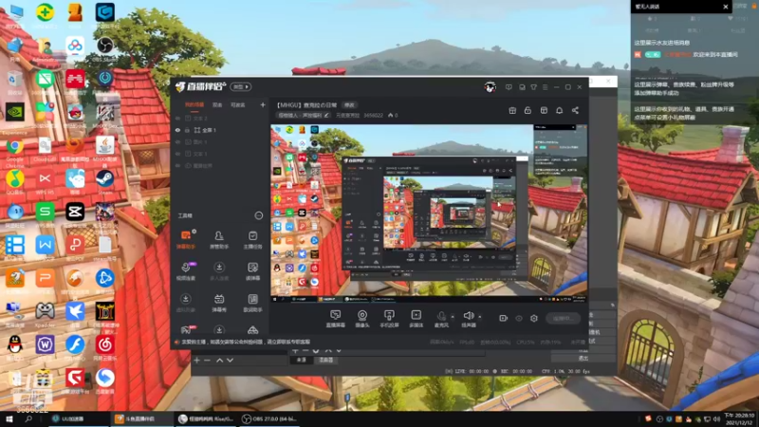759x427 pixels.
Task: Open Steam desktop shortcut
Action: [104, 182]
